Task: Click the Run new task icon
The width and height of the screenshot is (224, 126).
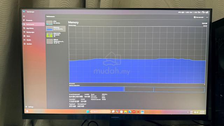Action: [195, 17]
